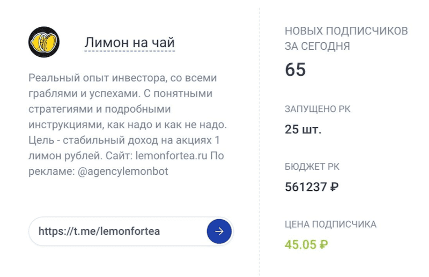This screenshot has width=429, height=277.
Task: Click the "БЮДЖЕТ РК" label
Action: (312, 167)
